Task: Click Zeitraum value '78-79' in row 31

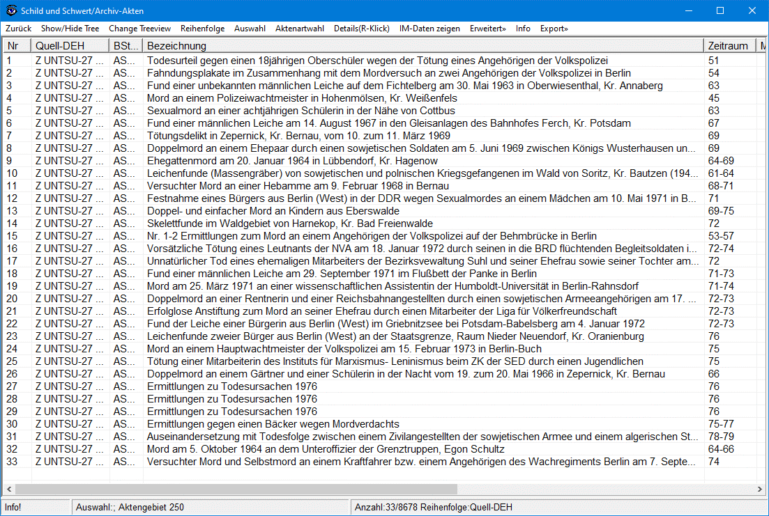Action: (721, 437)
